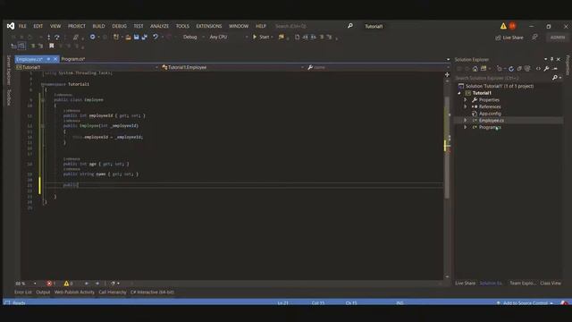Pin the Employee.cs tab
Screen dimensions: 572x322
click(48, 59)
